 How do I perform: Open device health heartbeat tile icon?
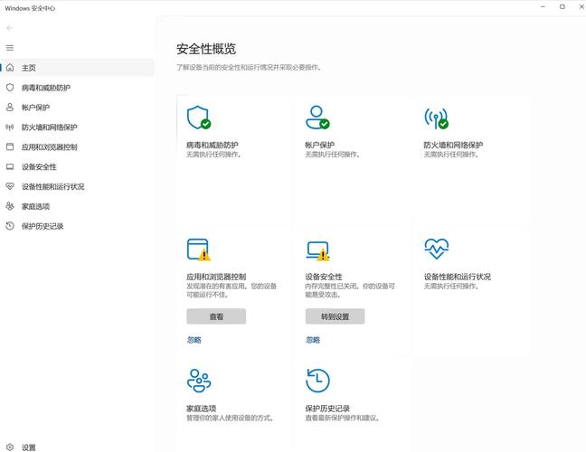(436, 249)
